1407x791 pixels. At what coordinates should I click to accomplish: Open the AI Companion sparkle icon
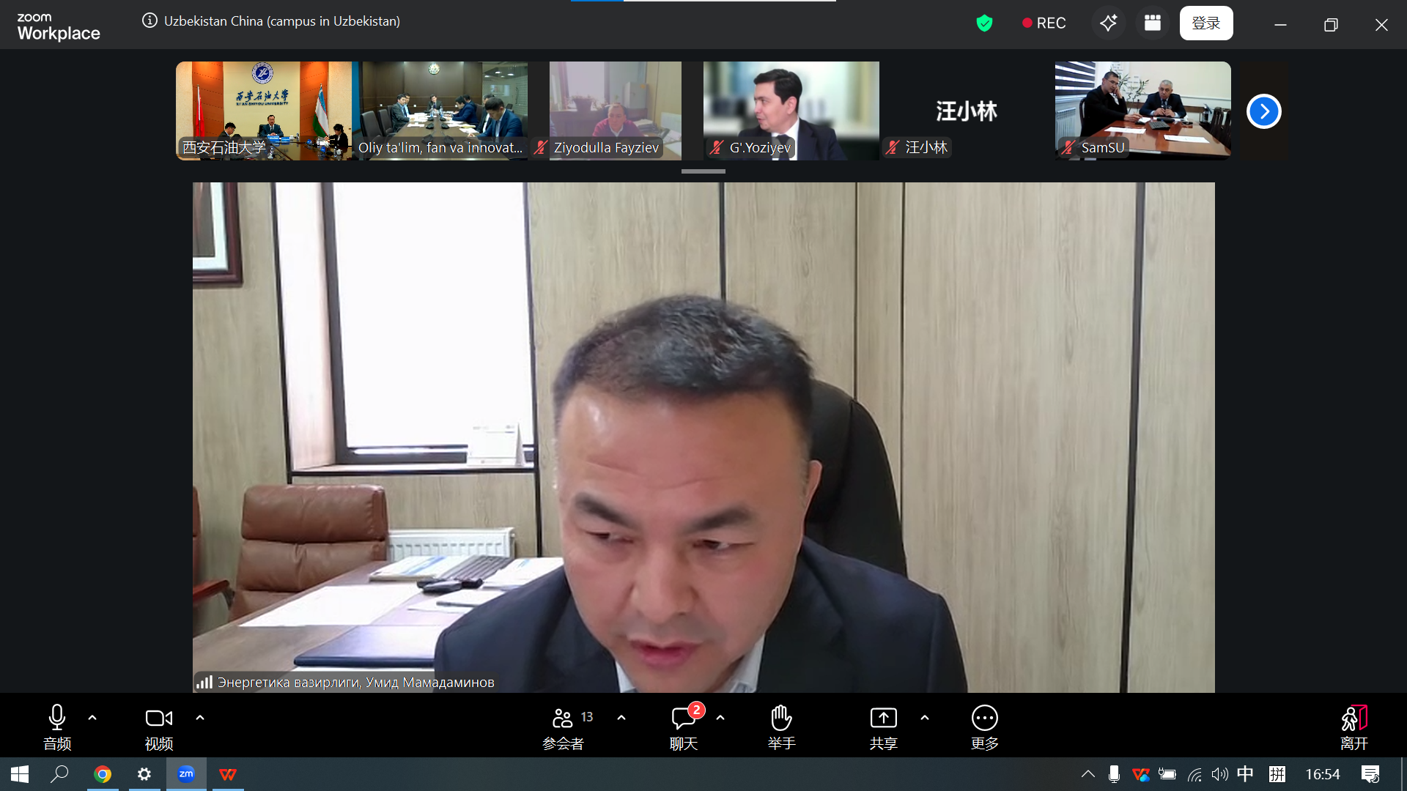(1108, 23)
